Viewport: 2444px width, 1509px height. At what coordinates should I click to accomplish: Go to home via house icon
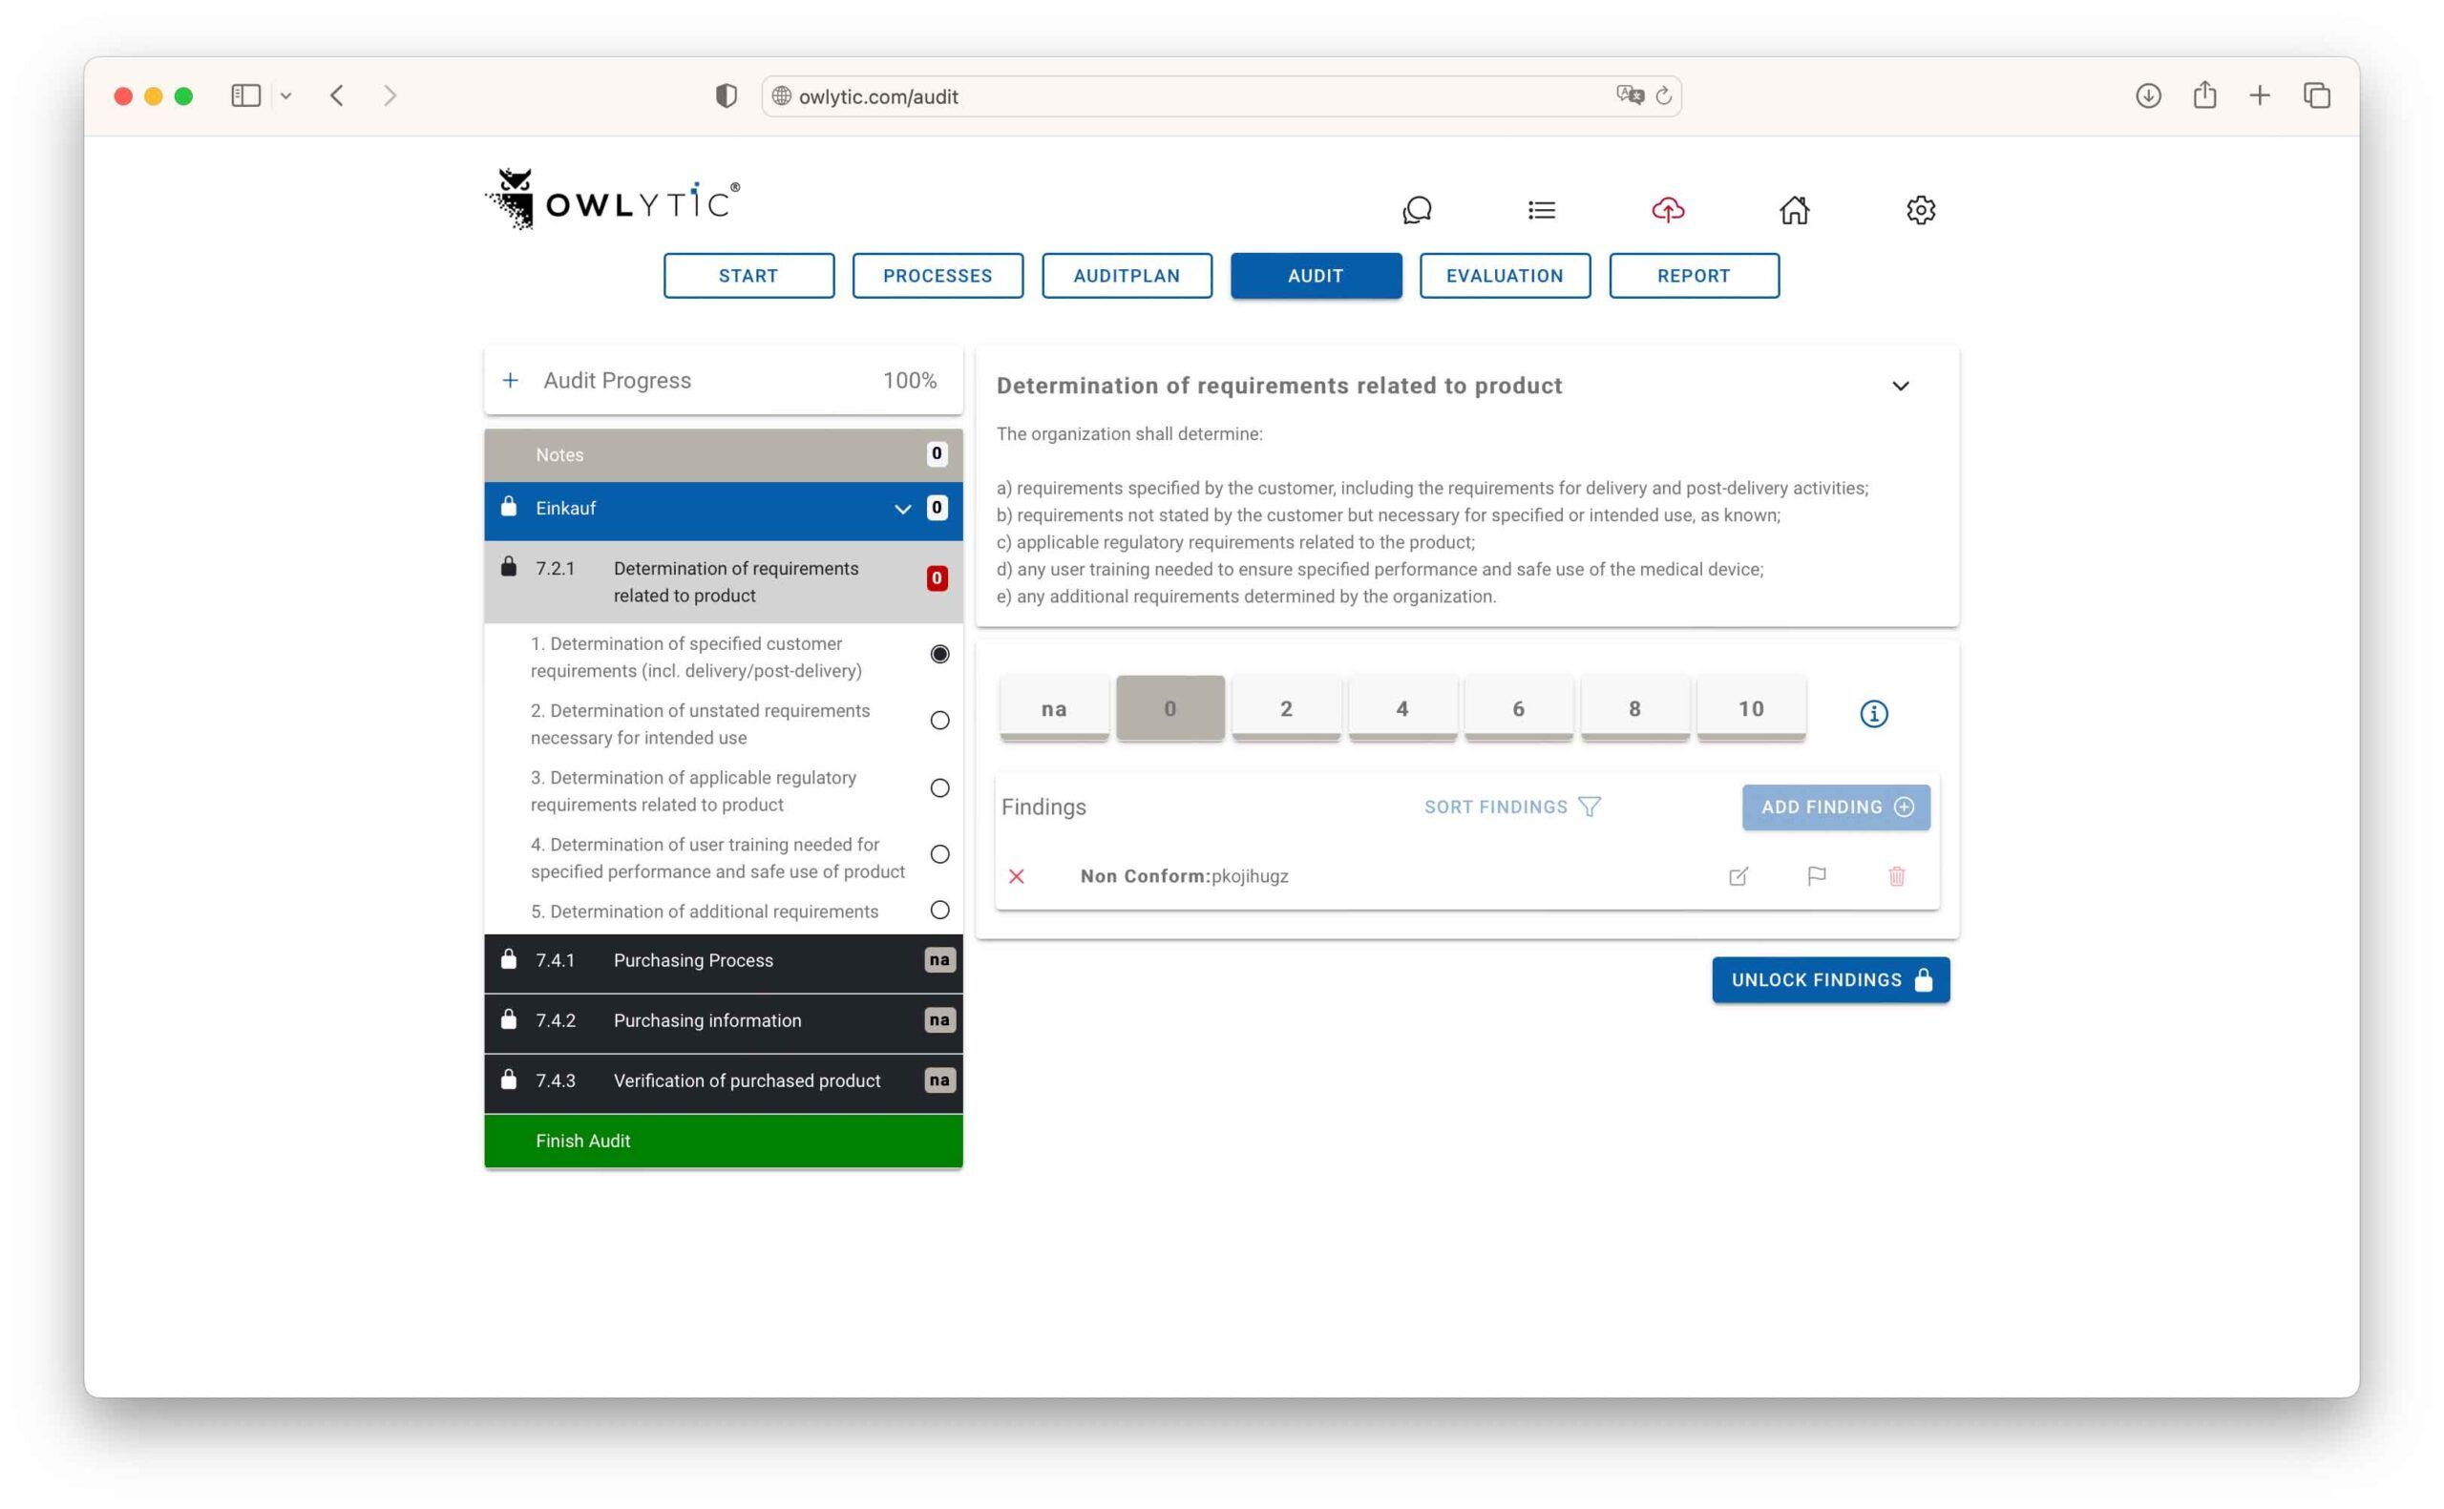pyautogui.click(x=1793, y=210)
